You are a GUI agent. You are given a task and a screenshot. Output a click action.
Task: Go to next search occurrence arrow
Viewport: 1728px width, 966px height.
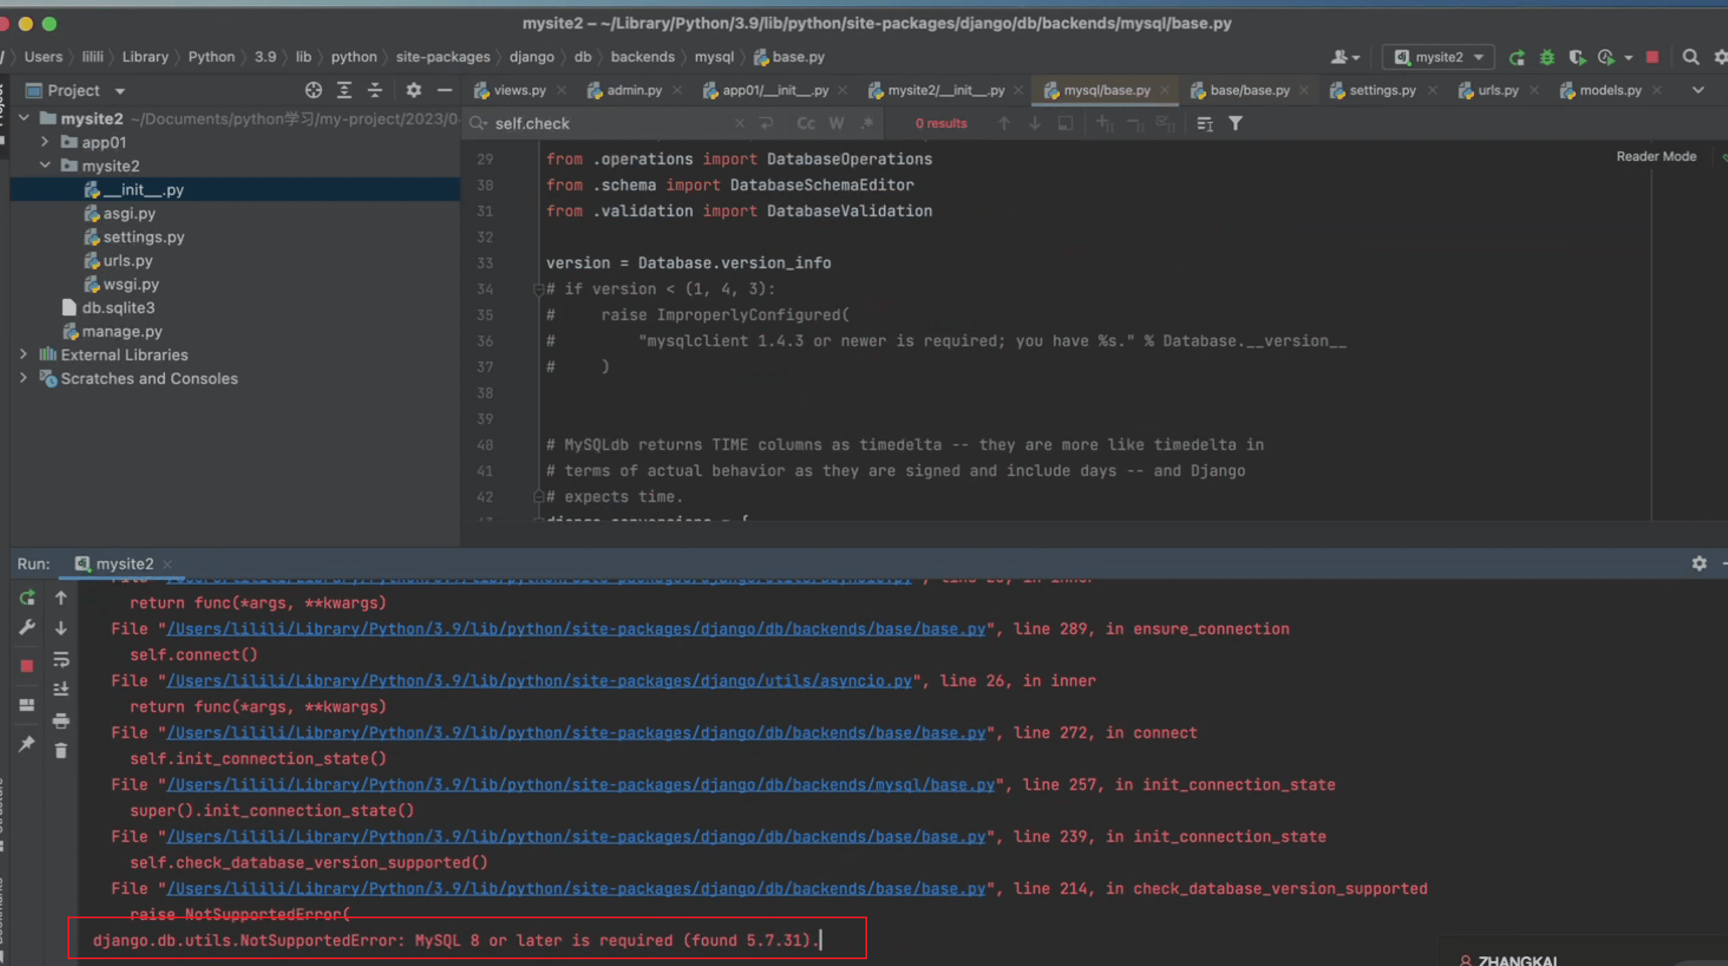click(1034, 123)
